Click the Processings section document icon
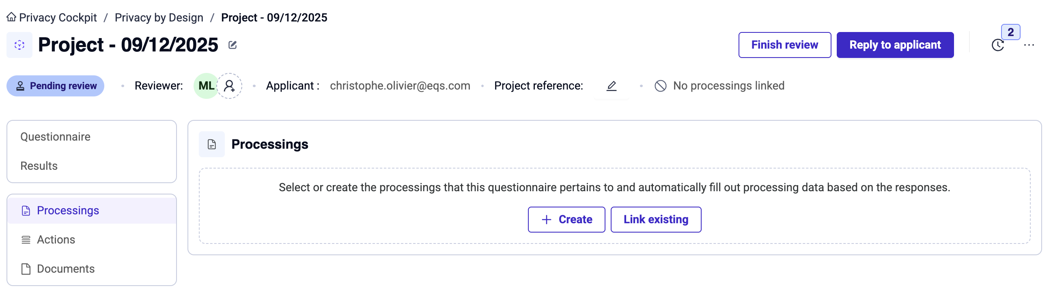Viewport: 1051px width, 299px height. click(212, 144)
